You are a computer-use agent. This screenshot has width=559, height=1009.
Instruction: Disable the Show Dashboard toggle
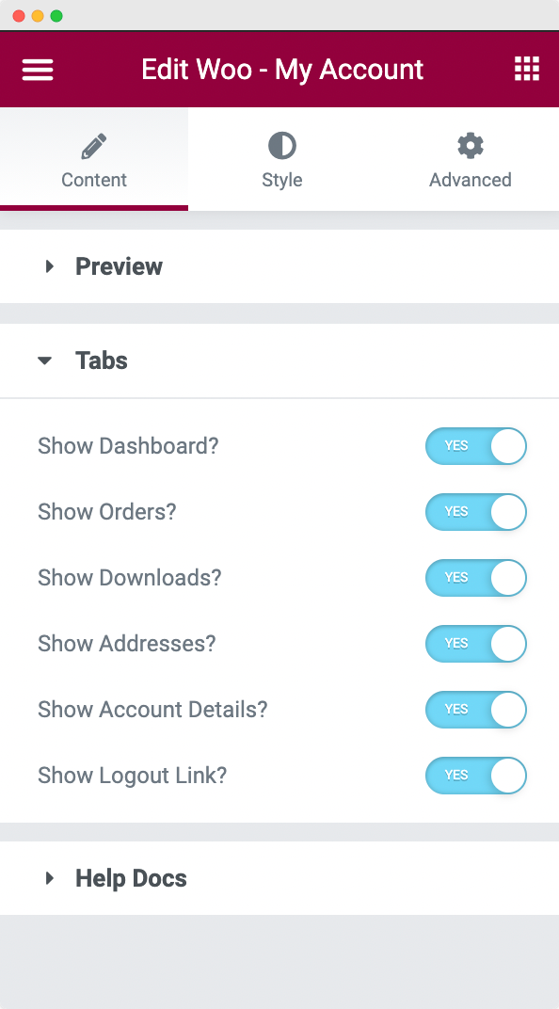(475, 446)
